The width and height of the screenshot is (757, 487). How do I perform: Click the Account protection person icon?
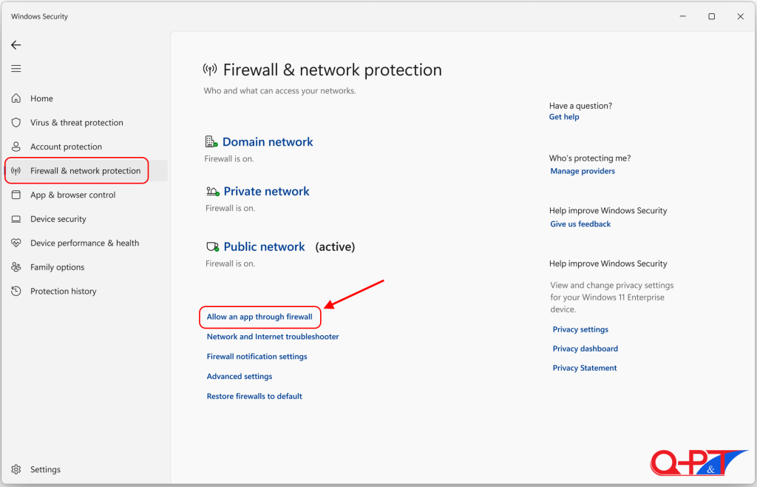(16, 147)
